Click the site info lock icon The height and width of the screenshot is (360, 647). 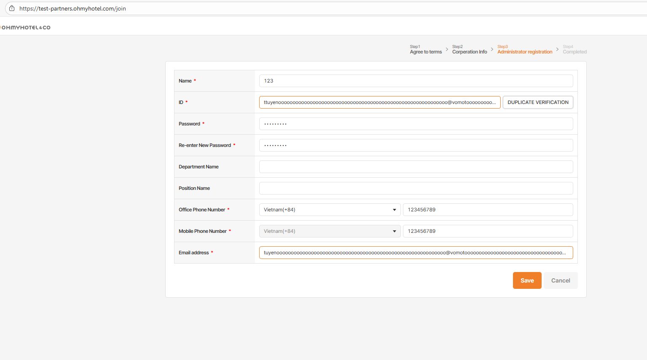tap(12, 8)
